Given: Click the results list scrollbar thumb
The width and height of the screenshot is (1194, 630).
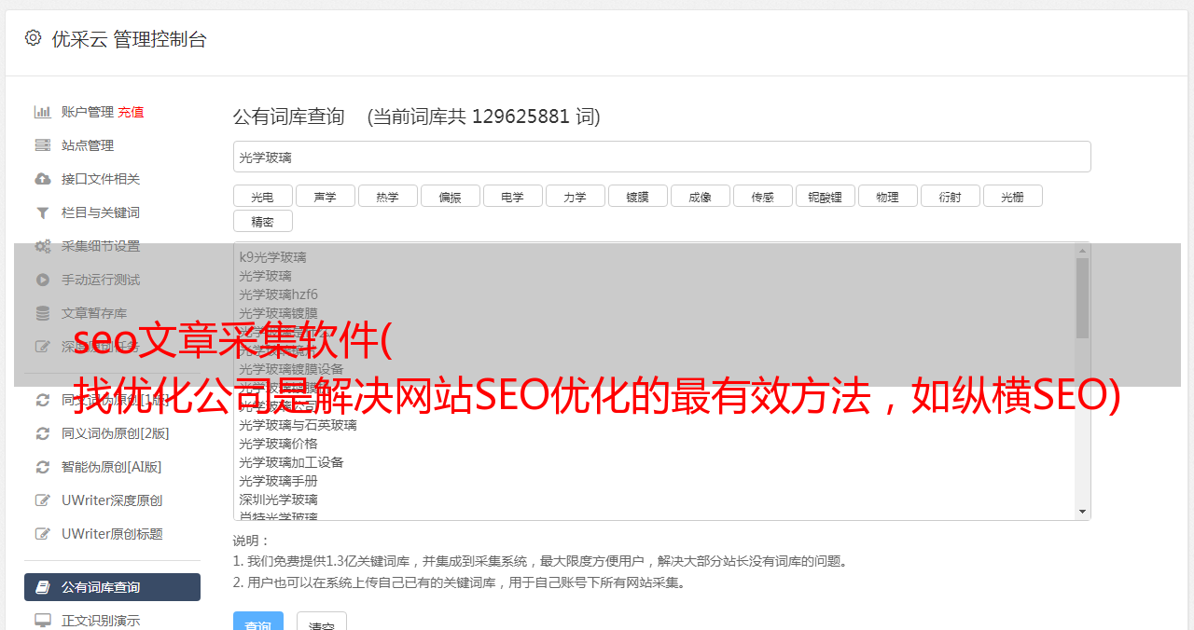Looking at the screenshot, I should 1082,297.
